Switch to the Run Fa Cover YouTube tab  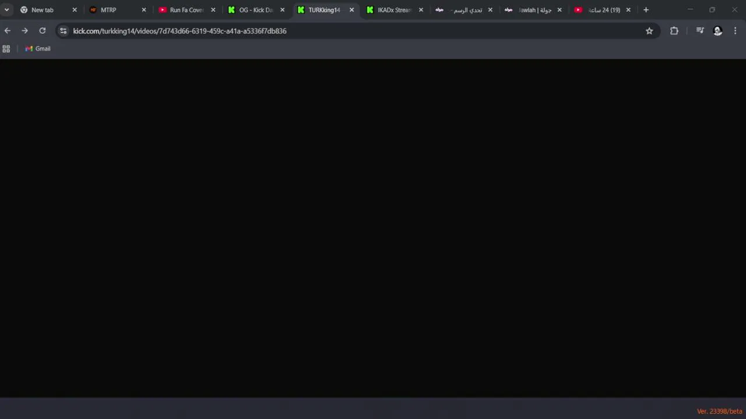[187, 10]
